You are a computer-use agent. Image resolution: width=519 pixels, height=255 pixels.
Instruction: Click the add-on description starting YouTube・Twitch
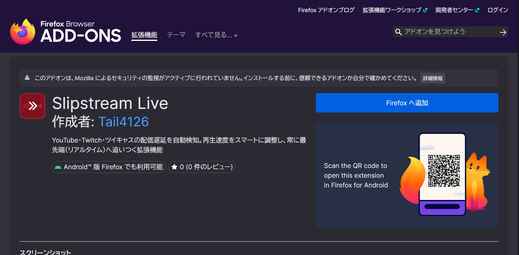[x=179, y=145]
